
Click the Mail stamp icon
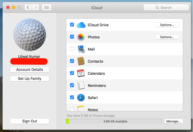(81, 49)
